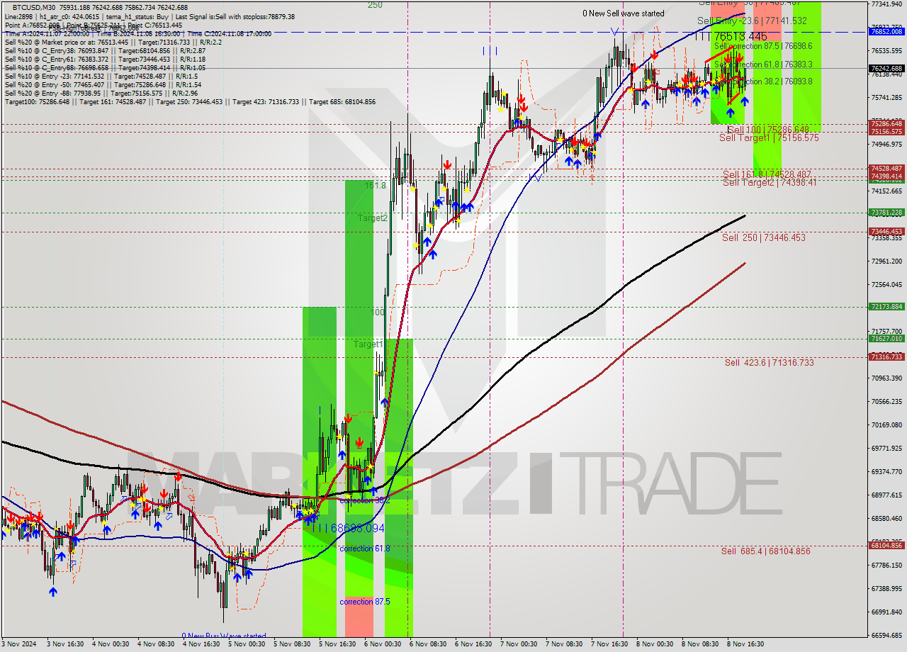Click the green 71627.010 price tag
The height and width of the screenshot is (652, 907).
click(886, 338)
